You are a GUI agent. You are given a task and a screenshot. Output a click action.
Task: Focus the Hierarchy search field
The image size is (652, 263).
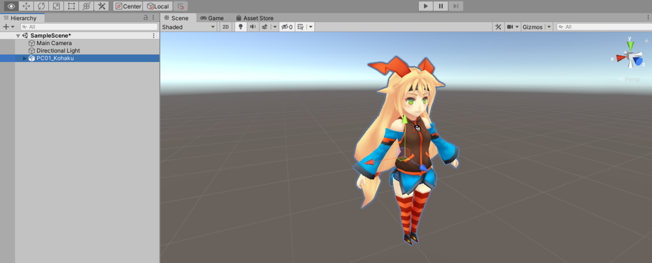pyautogui.click(x=88, y=27)
